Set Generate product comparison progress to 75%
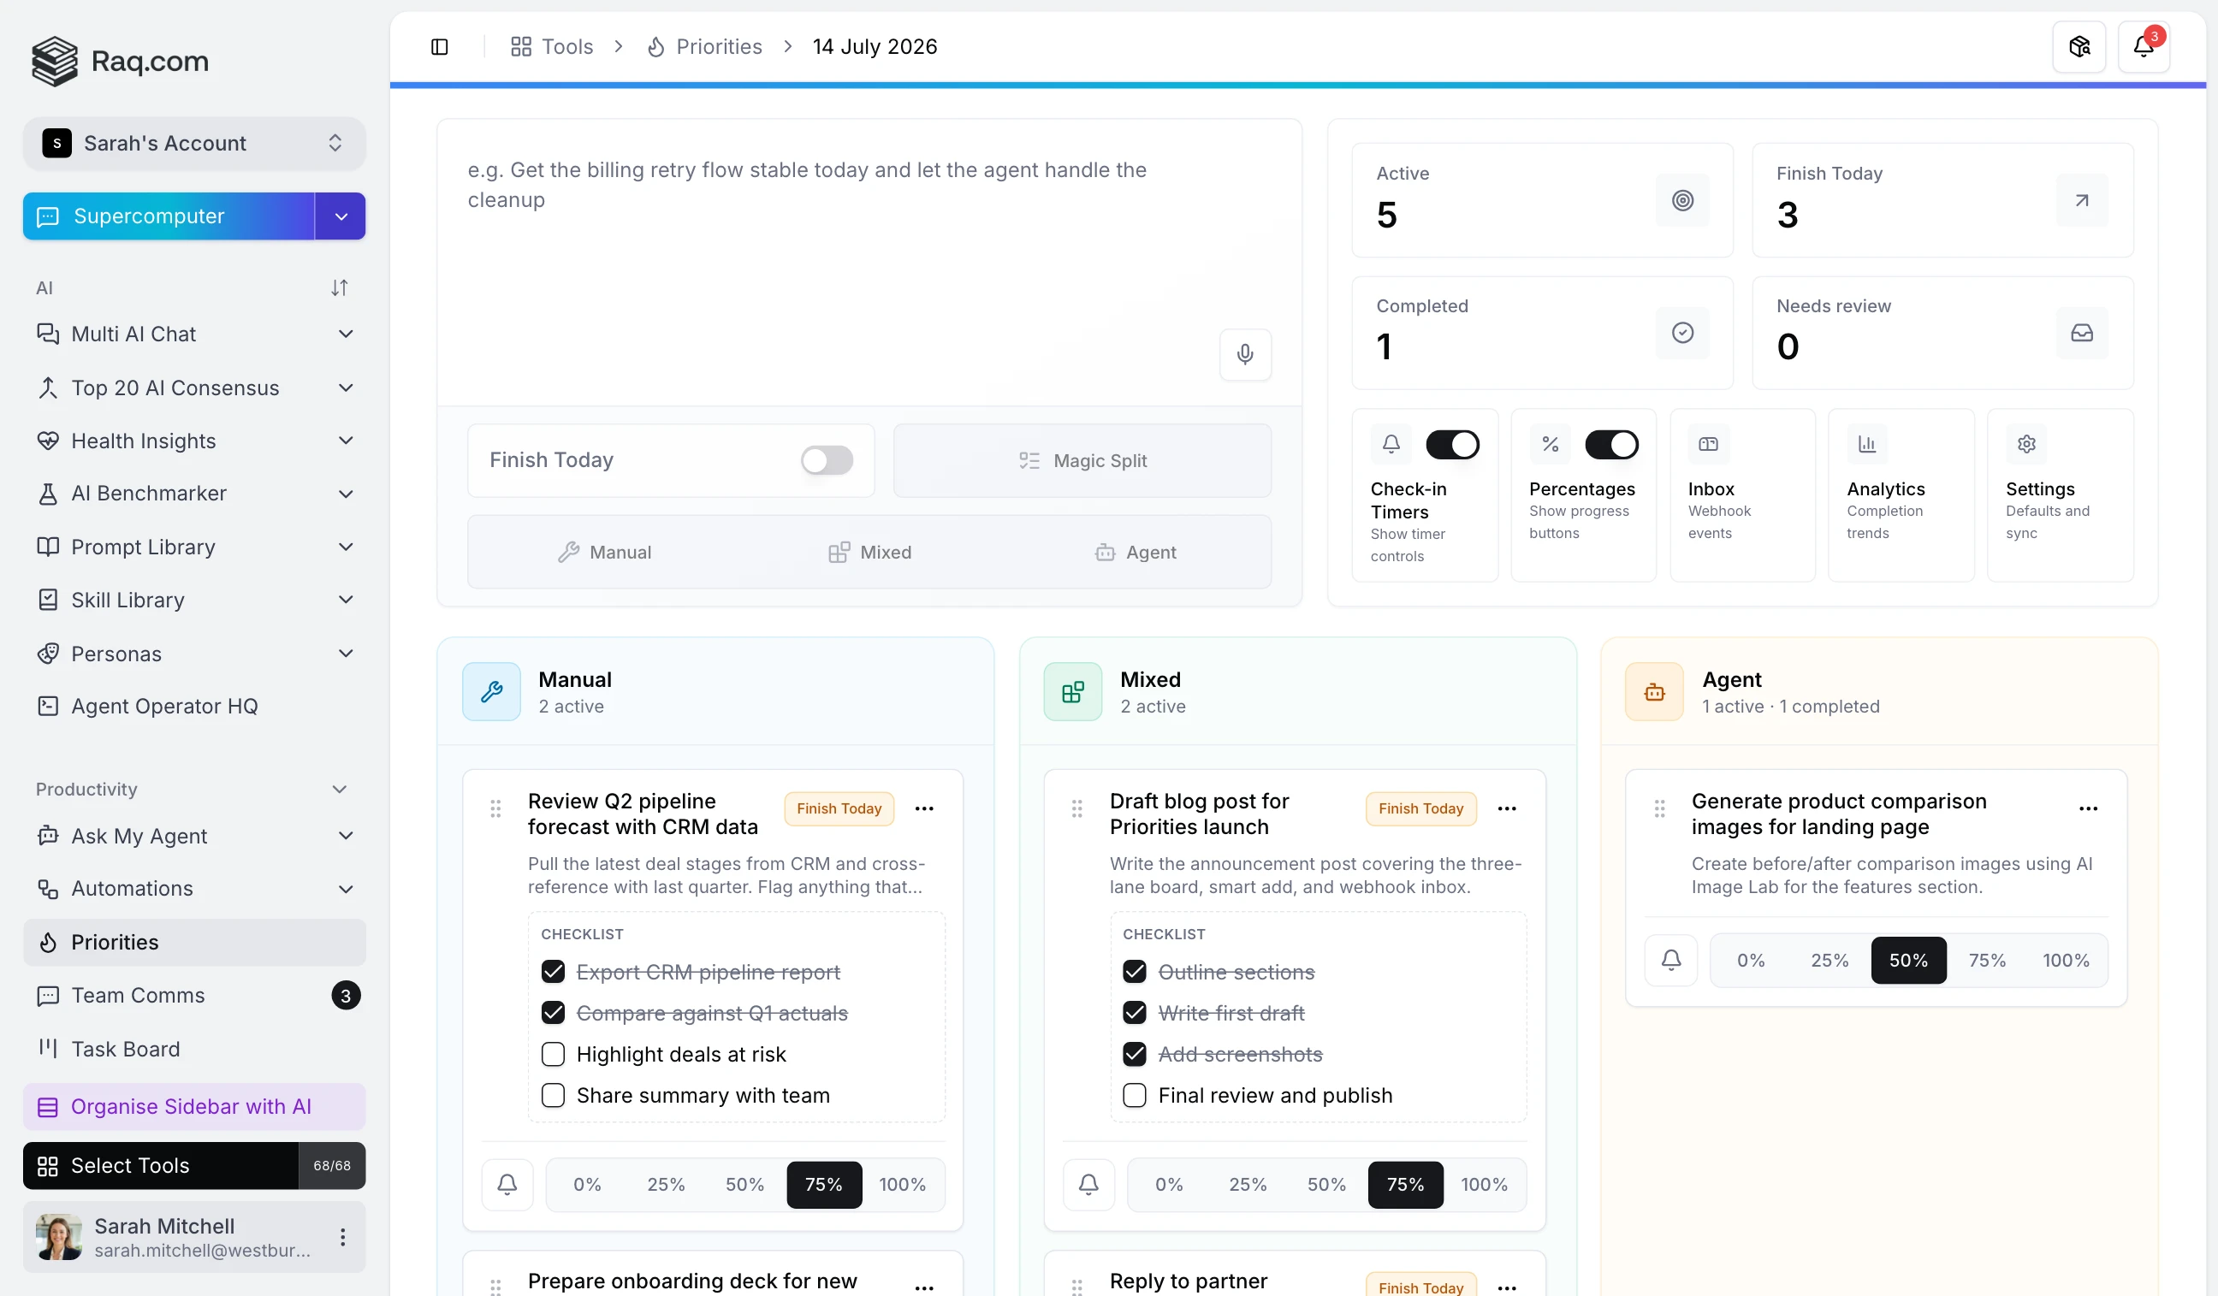Screen dimensions: 2218x1296 tap(1986, 960)
